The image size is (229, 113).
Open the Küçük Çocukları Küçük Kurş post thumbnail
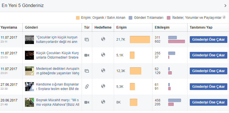coord(29,55)
